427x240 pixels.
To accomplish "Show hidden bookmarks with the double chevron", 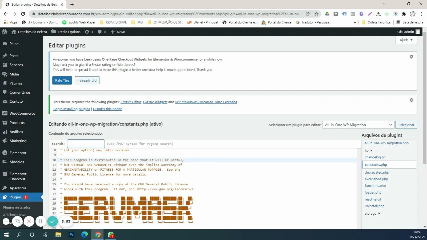I will pyautogui.click(x=354, y=22).
